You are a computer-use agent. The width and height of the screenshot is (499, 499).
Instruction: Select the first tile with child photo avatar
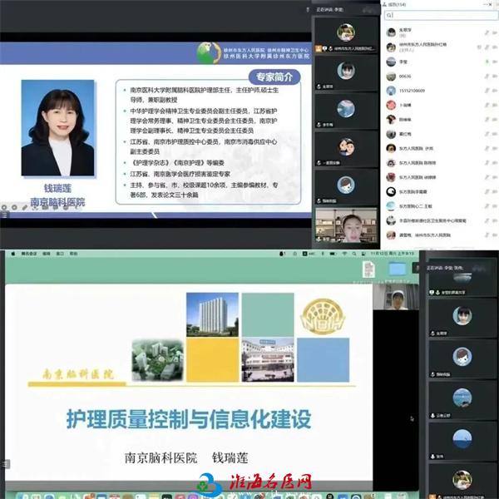(x=346, y=34)
